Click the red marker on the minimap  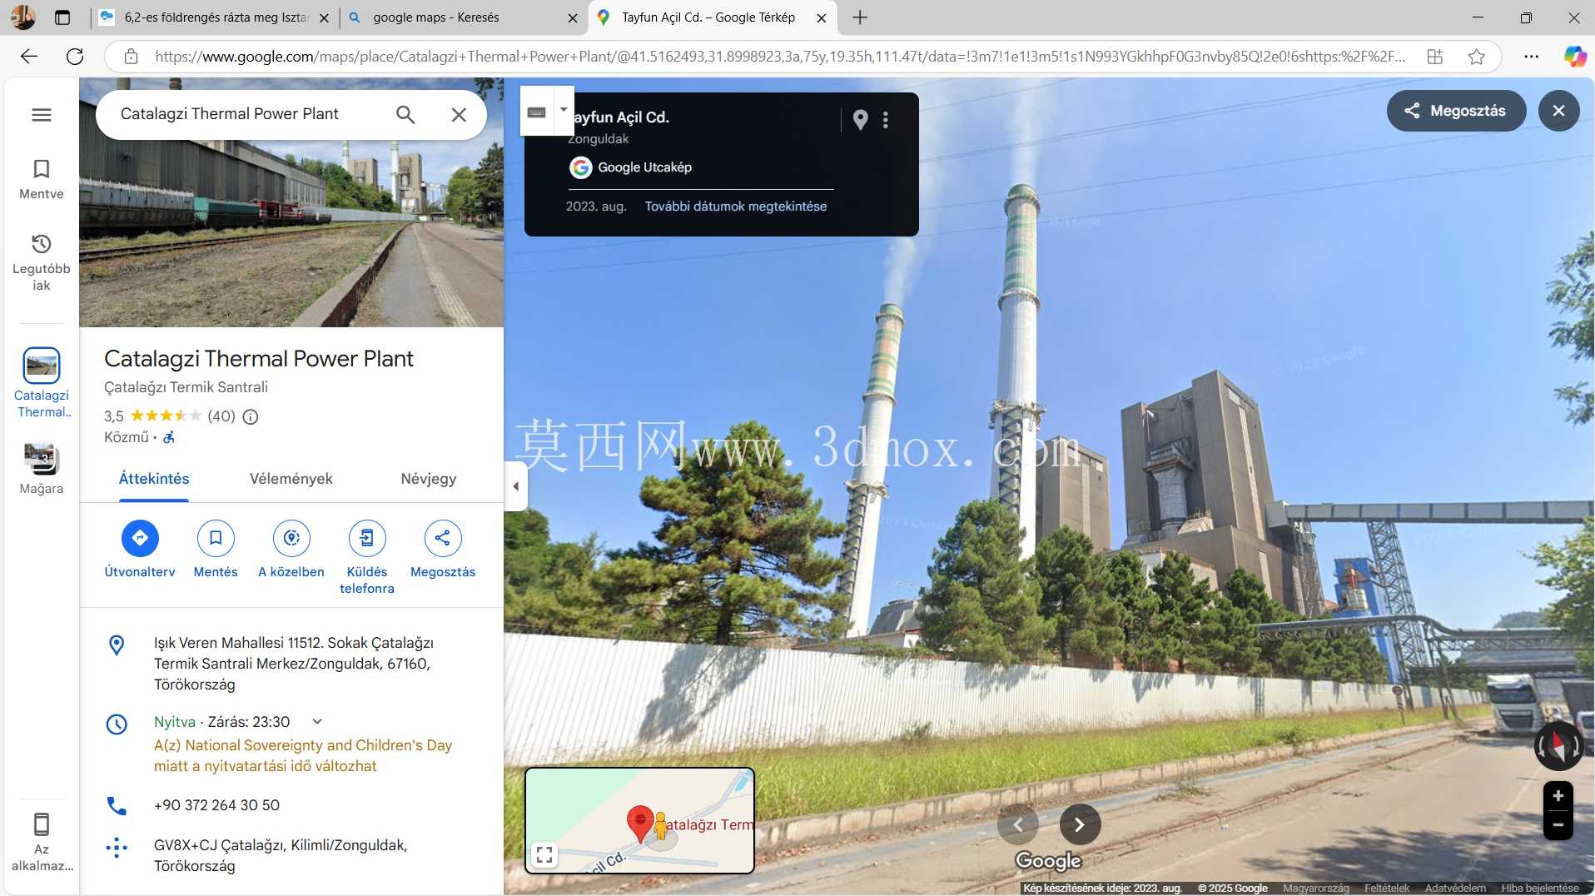tap(640, 824)
